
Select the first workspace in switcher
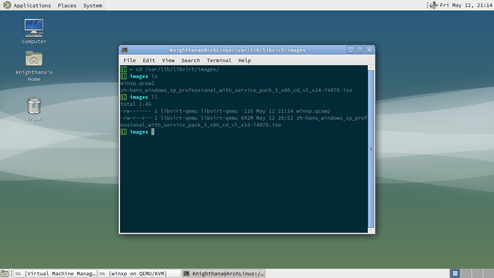(x=455, y=273)
